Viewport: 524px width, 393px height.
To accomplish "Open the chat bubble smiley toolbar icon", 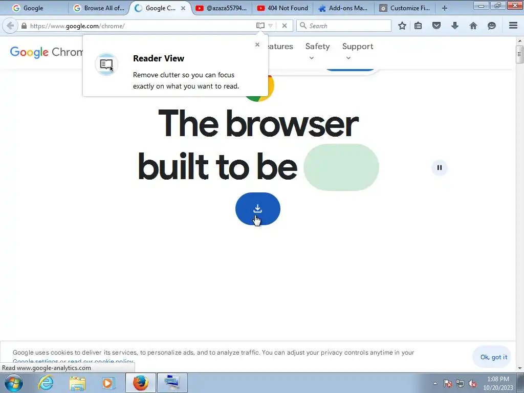I will click(492, 26).
